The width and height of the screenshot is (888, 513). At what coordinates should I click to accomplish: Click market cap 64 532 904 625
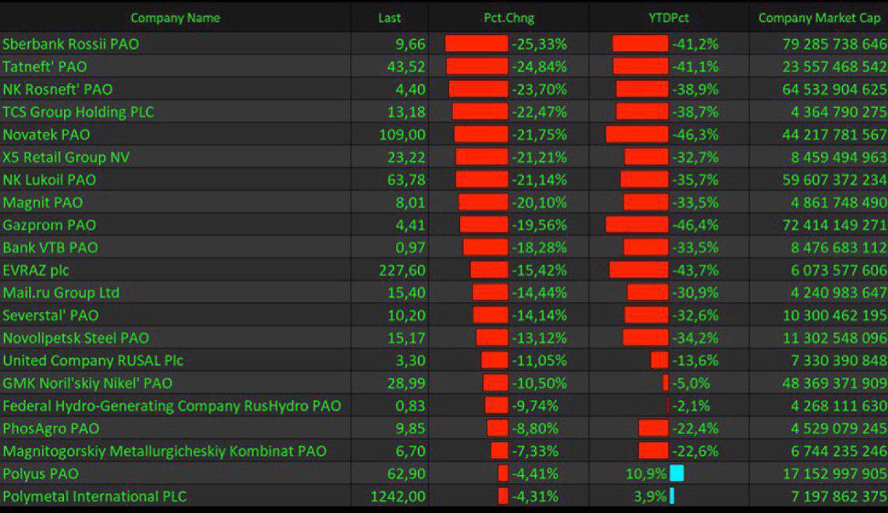coord(835,89)
